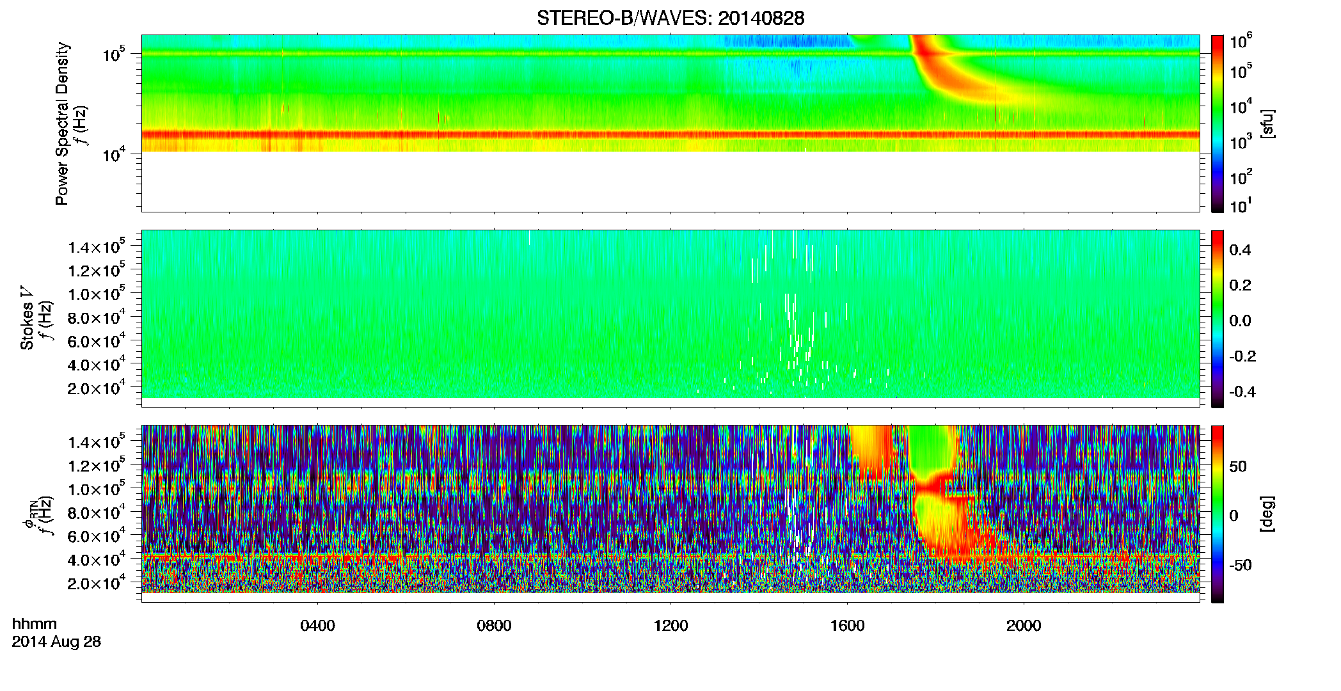This screenshot has height=691, width=1341.
Task: Click the bottom panel 8.0×10^4 frequency tick label
Action: (x=97, y=512)
